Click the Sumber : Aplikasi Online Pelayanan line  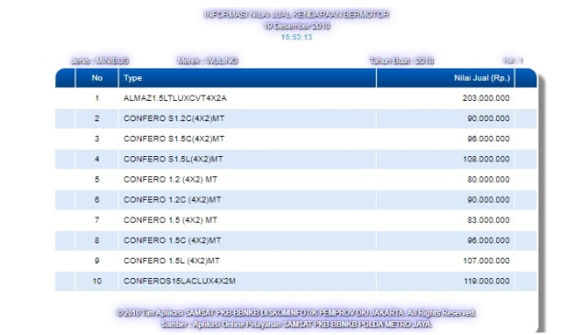point(297,324)
